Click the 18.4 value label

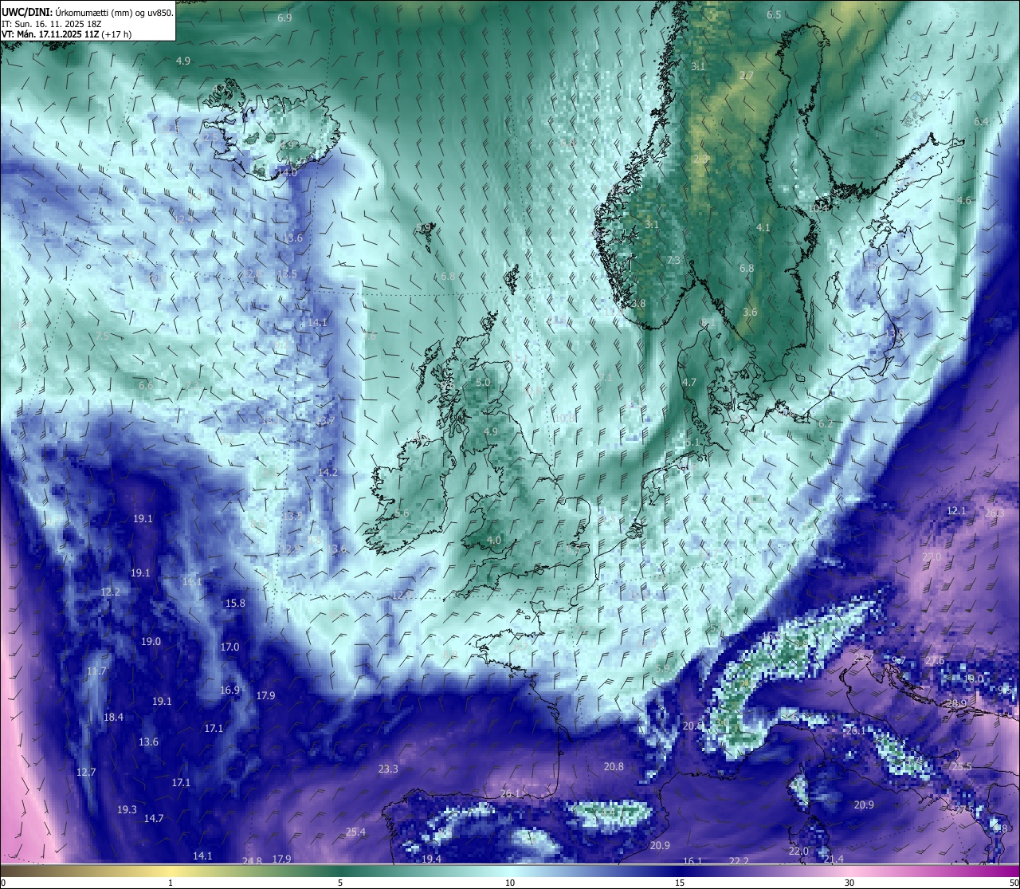tap(114, 718)
